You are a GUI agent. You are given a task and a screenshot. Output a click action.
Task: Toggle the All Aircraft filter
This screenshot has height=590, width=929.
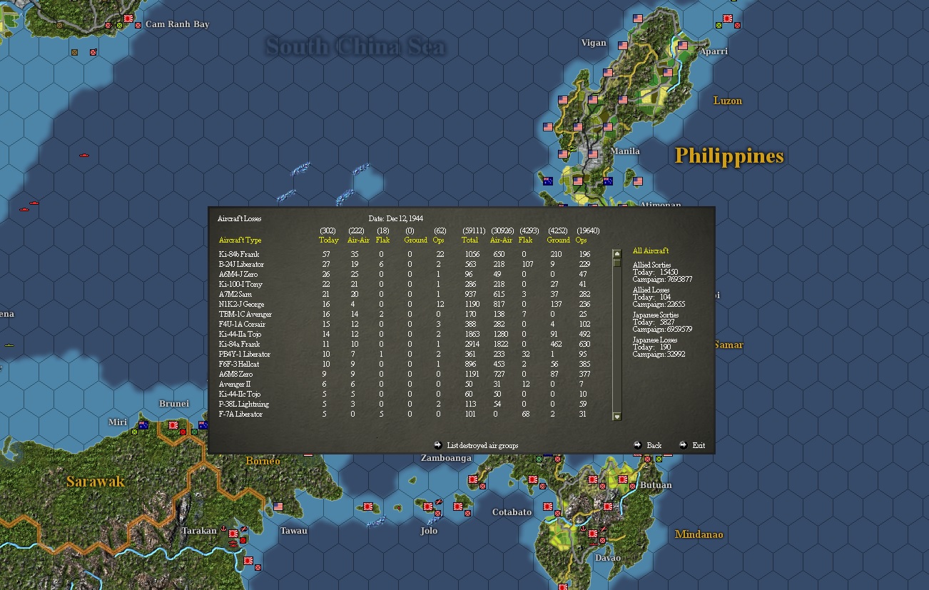click(x=651, y=251)
